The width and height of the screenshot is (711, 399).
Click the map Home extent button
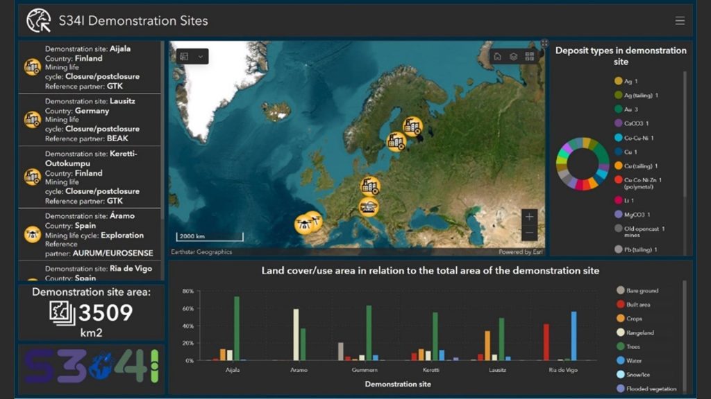498,57
